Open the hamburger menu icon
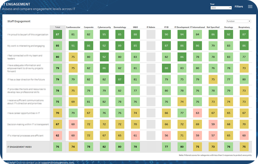Screen dimensions: 258x164 pyautogui.click(x=250, y=6)
